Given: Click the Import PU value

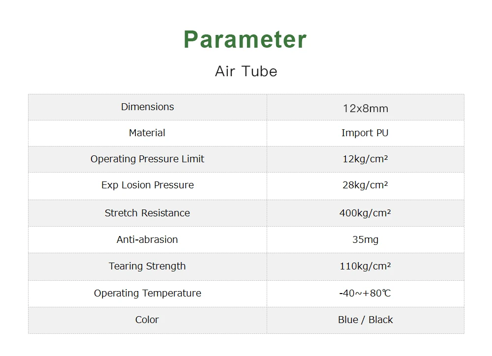Looking at the screenshot, I should (x=365, y=133).
